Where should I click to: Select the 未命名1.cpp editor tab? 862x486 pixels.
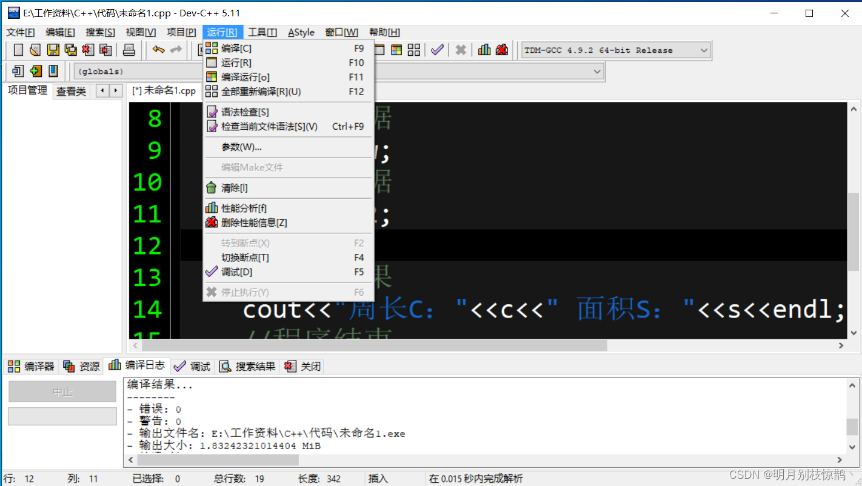point(164,91)
